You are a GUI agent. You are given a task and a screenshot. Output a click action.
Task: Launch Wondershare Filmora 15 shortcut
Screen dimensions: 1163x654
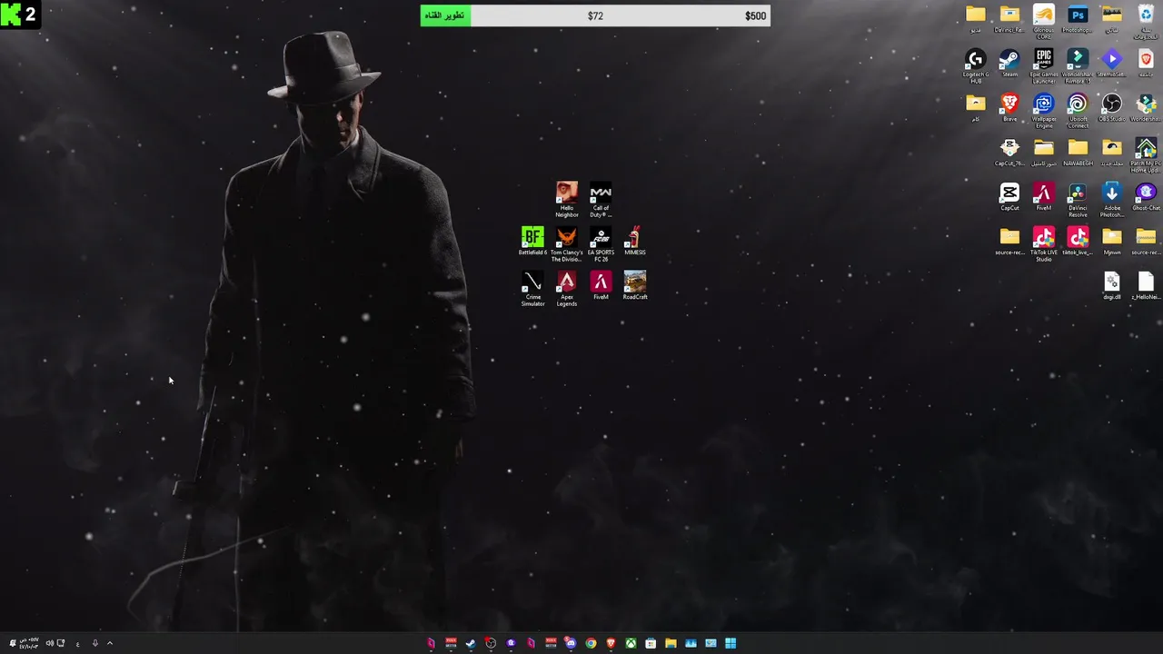click(x=1078, y=65)
